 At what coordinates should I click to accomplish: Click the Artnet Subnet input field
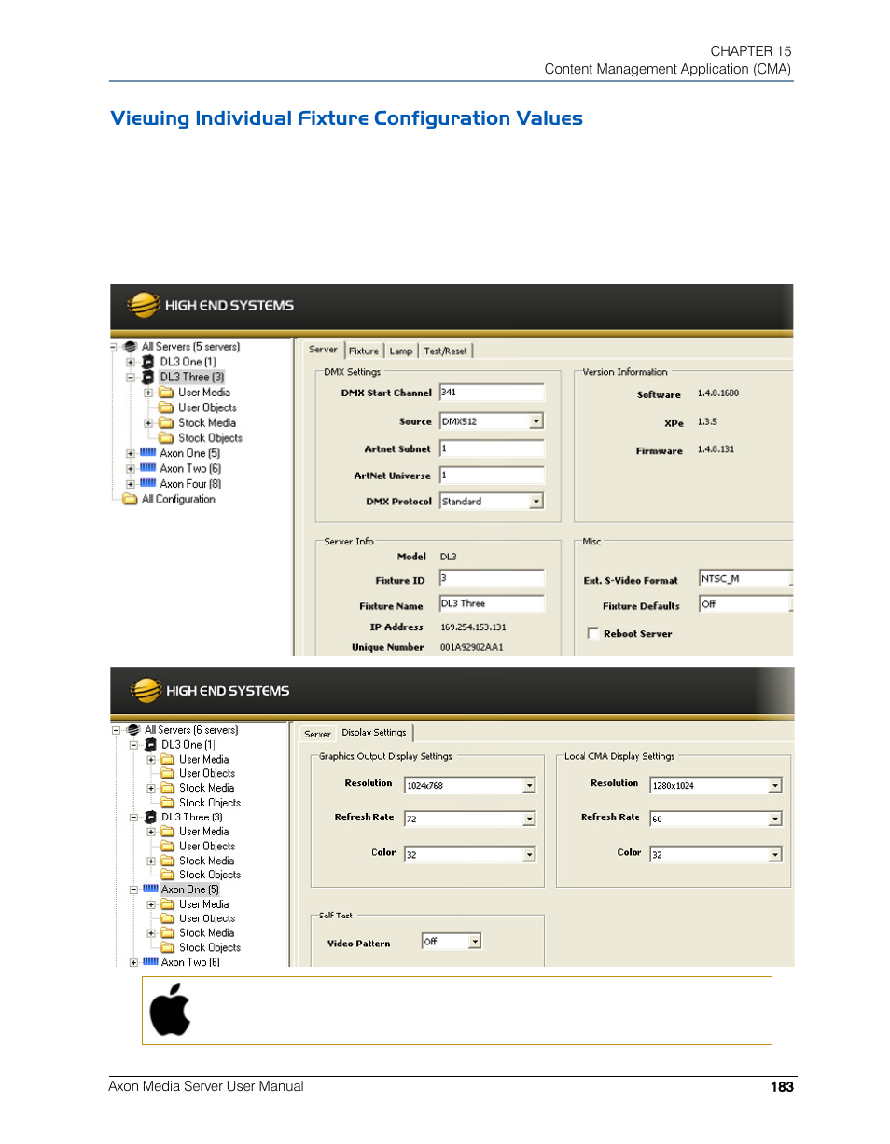click(492, 449)
